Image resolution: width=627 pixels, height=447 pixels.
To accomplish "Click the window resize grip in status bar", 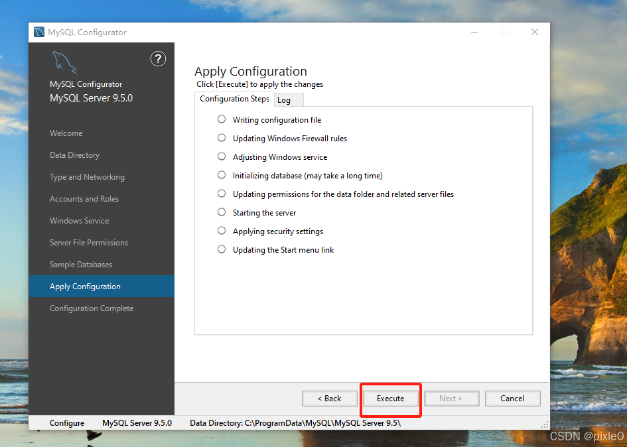I will 545,424.
